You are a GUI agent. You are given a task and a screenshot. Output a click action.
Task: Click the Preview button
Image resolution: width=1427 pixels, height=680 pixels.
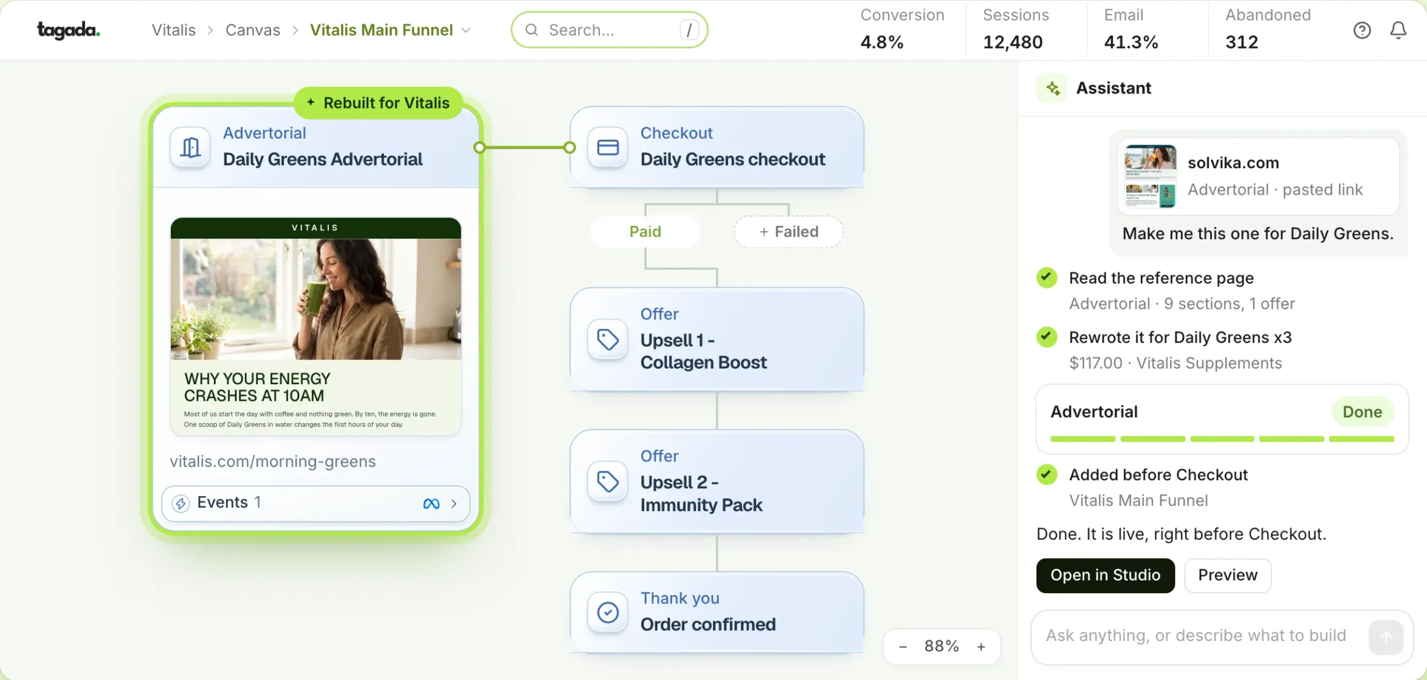[x=1228, y=575]
